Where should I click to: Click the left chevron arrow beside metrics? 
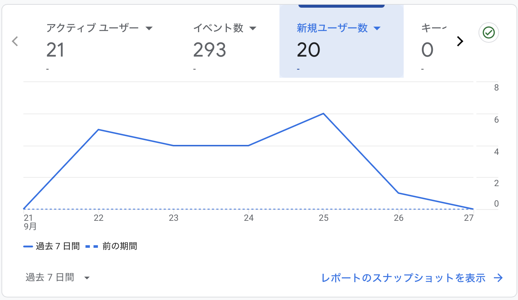point(15,41)
